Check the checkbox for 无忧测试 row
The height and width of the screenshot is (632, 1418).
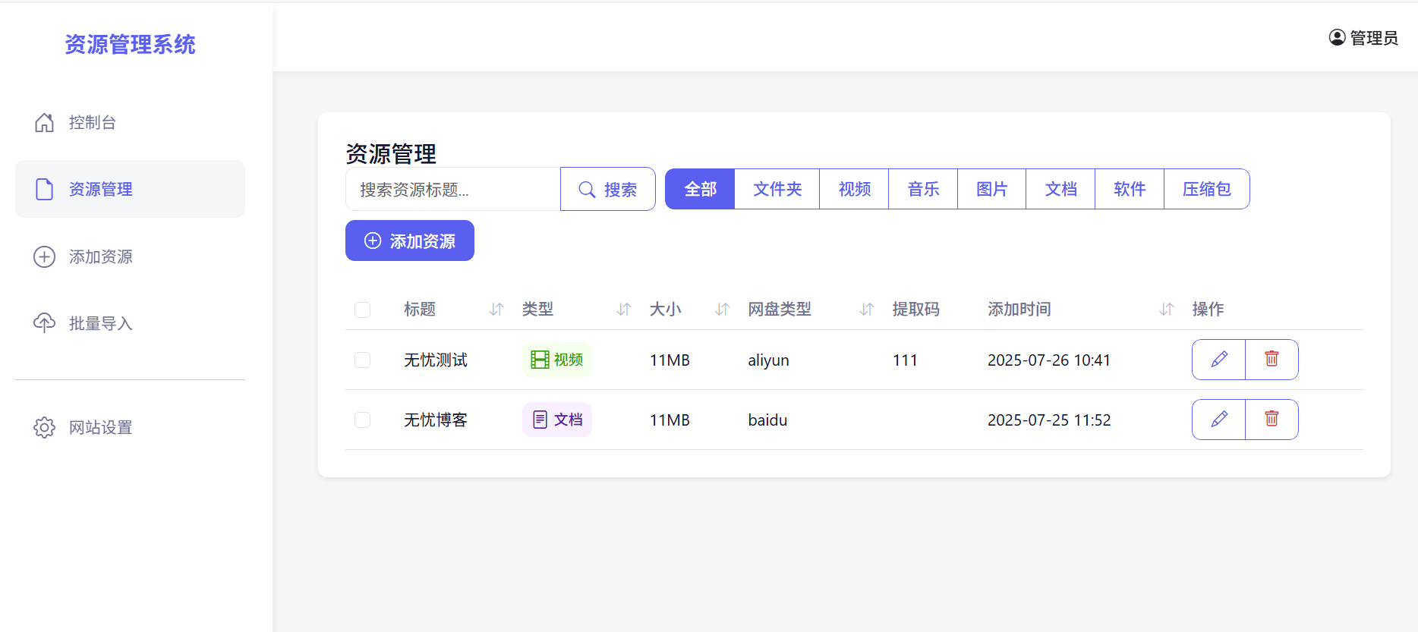point(363,360)
